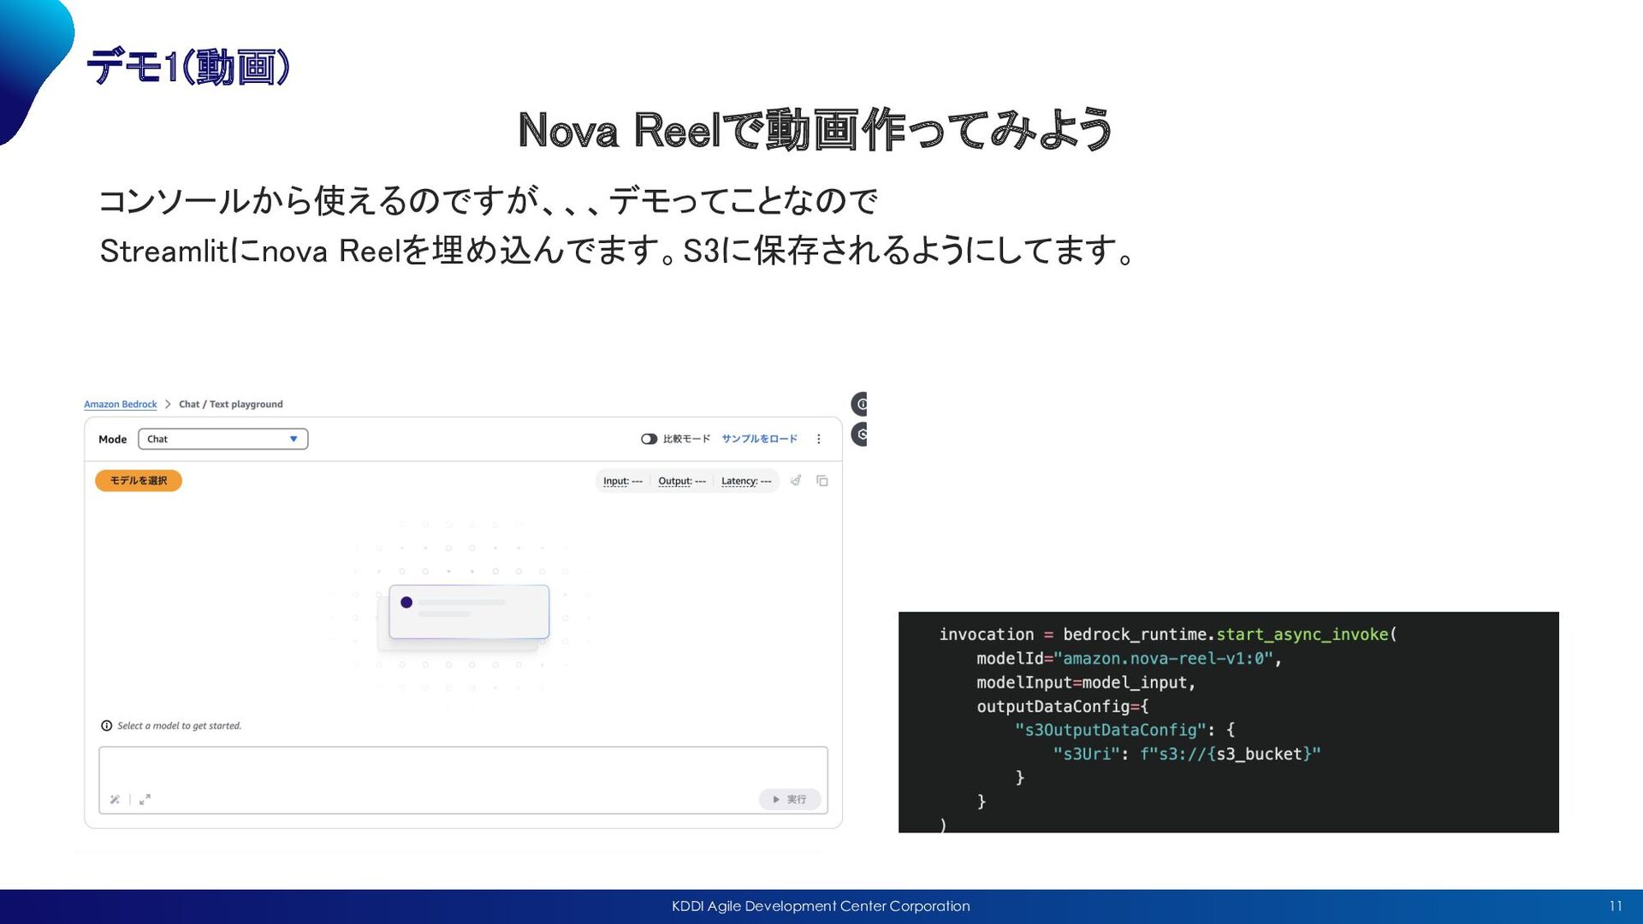Click the magic wand prompt icon
This screenshot has width=1643, height=924.
pyautogui.click(x=115, y=799)
